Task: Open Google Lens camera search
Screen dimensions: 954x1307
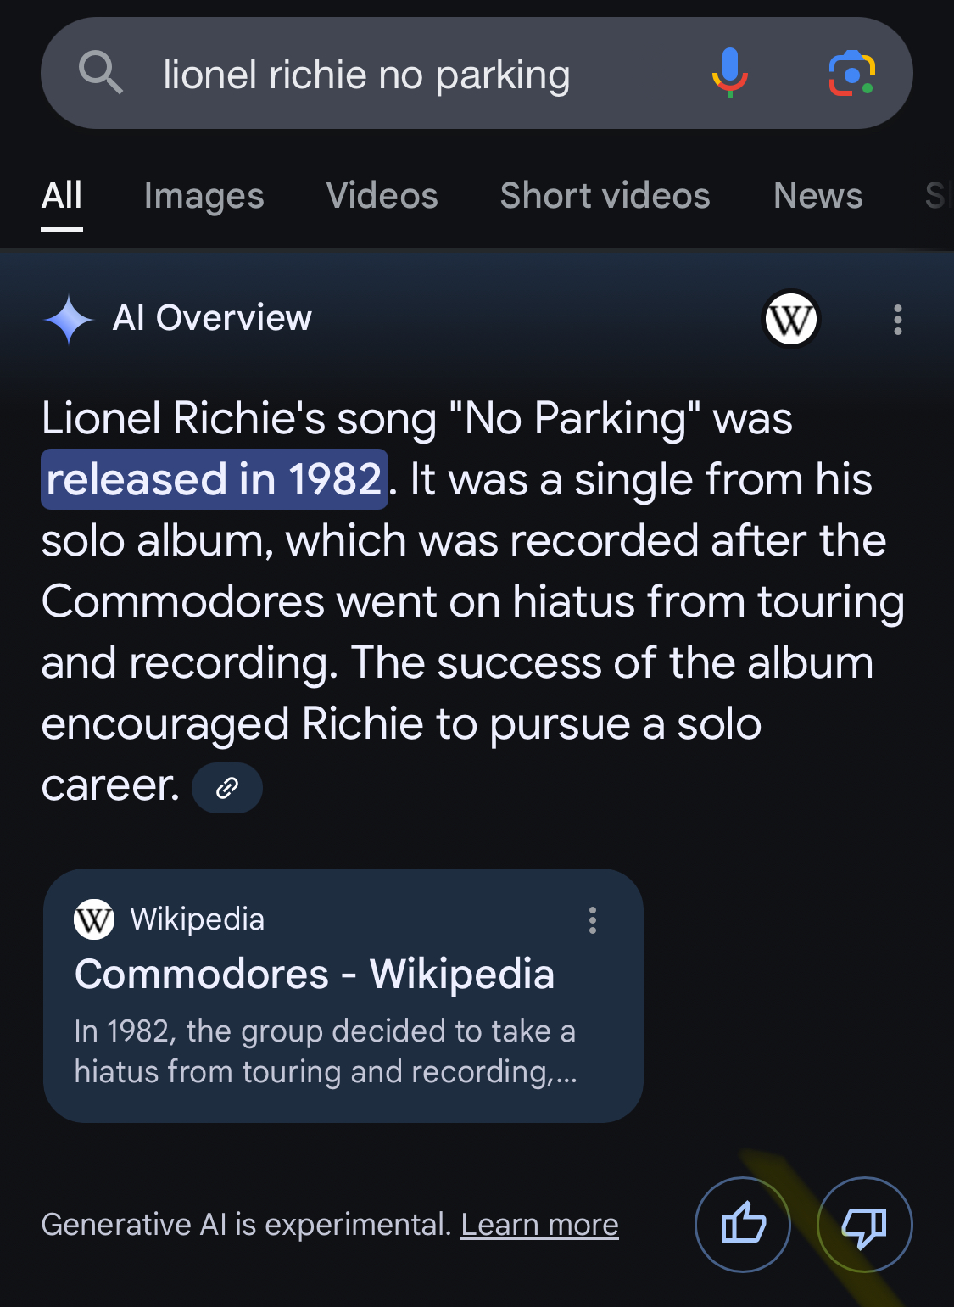Action: pos(851,74)
